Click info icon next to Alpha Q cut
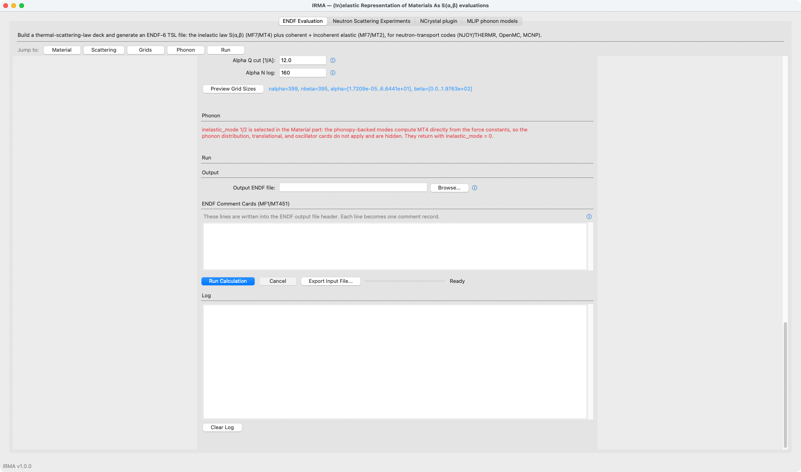This screenshot has width=801, height=472. coord(333,61)
